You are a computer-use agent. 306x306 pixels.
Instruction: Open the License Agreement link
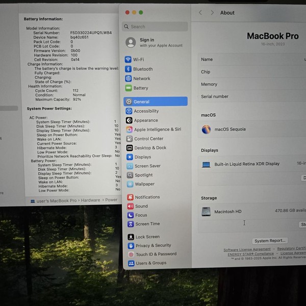293,253
